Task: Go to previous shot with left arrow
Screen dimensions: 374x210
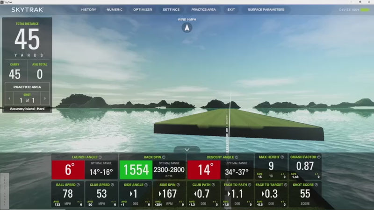Action: (x=10, y=99)
